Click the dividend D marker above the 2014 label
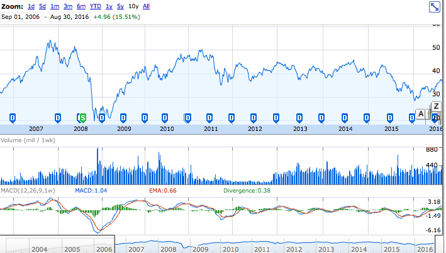The image size is (446, 253). 345,118
